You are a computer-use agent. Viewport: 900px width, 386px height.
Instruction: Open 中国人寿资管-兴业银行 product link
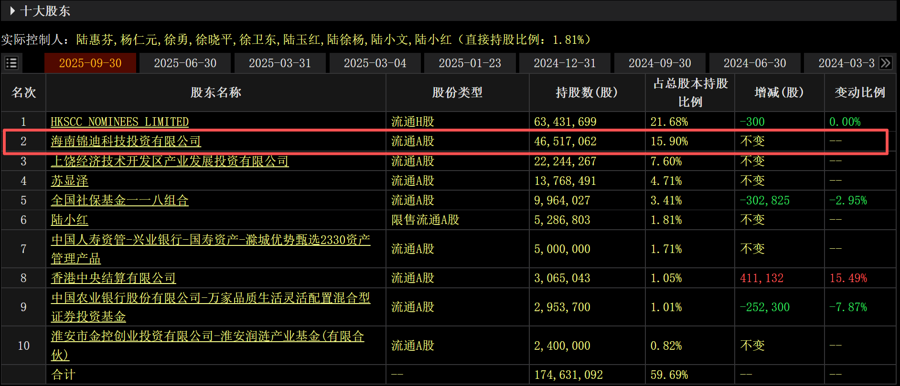[x=211, y=249]
